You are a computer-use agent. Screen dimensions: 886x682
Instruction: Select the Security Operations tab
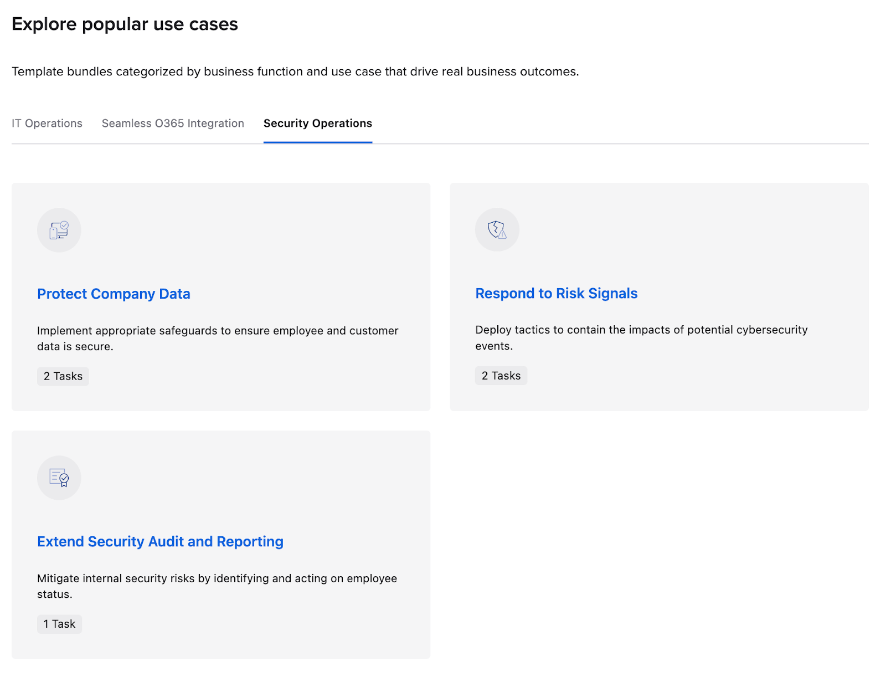317,123
